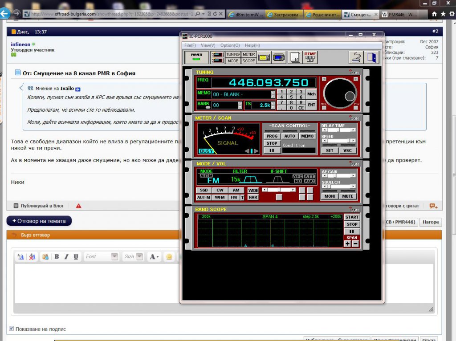Toggle the MUTE button
Screen dimensions: 456x341
tap(347, 196)
